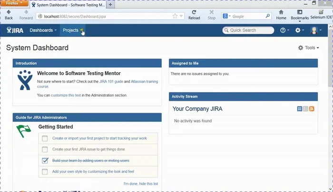Screen dimensions: 333x192
Task: Open the Firefox Bookmarks dropdown
Action: pyautogui.click(x=299, y=14)
